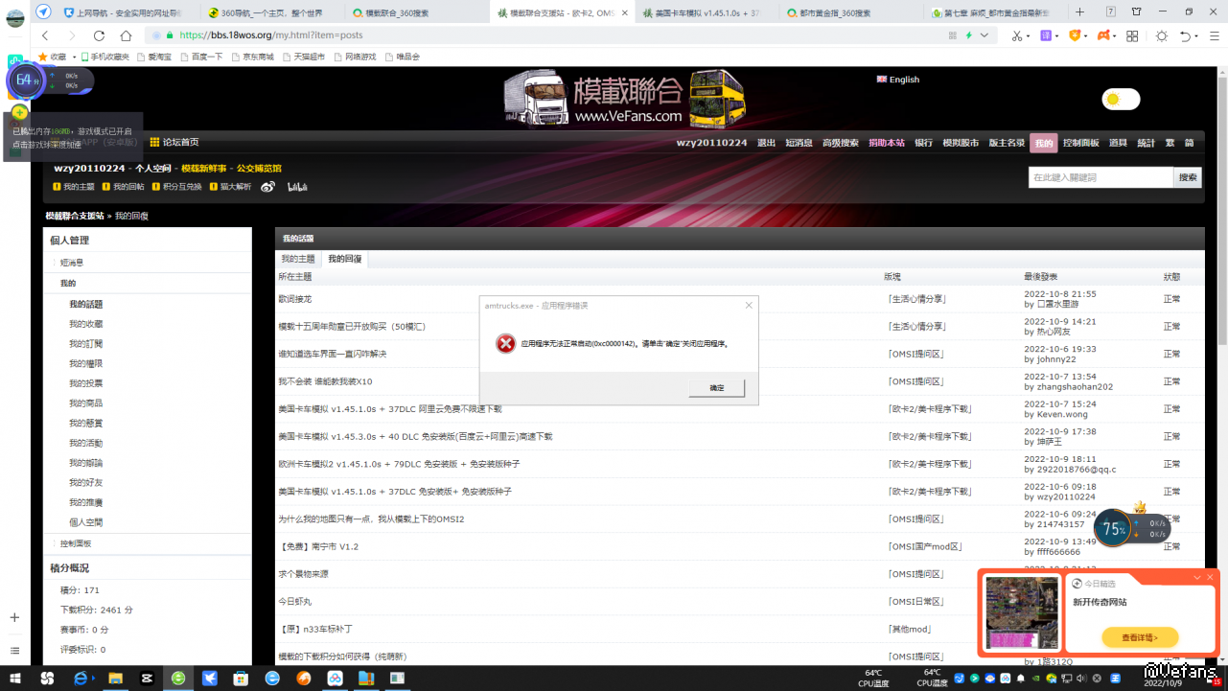Expand the 短消息 section in sidebar

(x=72, y=263)
